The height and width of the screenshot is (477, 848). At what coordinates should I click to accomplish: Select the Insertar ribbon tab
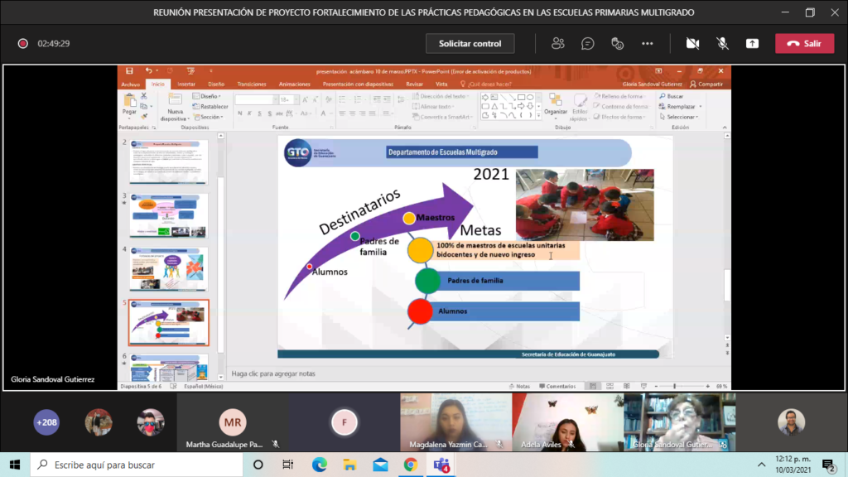coord(186,84)
